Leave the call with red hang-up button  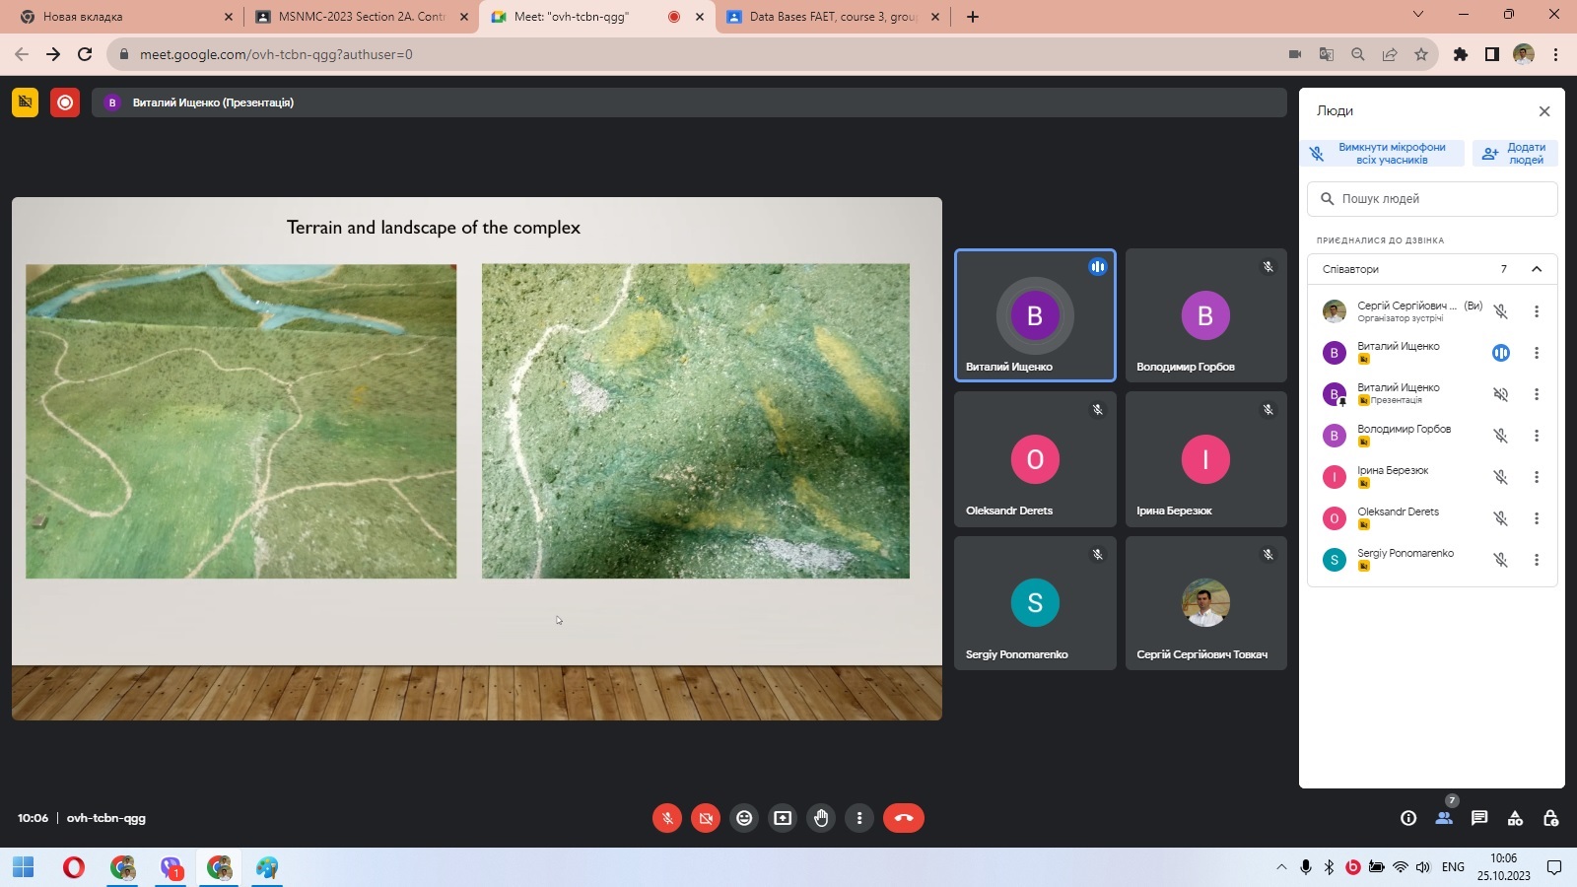(x=903, y=818)
